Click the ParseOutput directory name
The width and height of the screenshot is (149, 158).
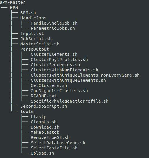click(35, 49)
